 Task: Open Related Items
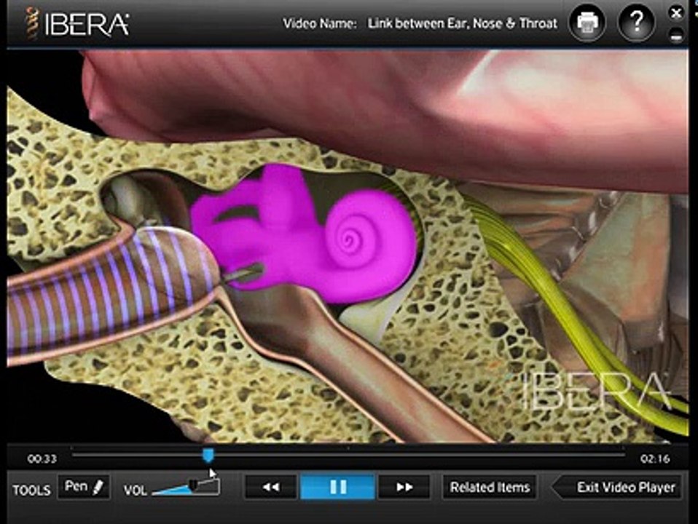click(x=490, y=487)
